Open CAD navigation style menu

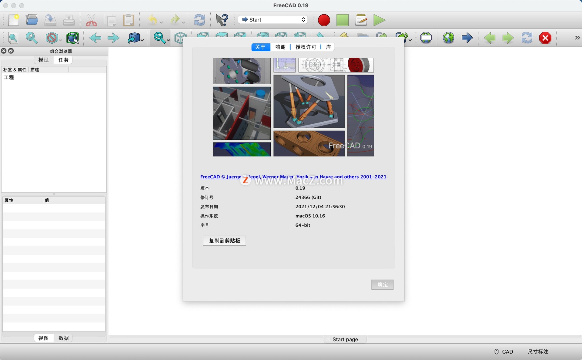tap(504, 352)
